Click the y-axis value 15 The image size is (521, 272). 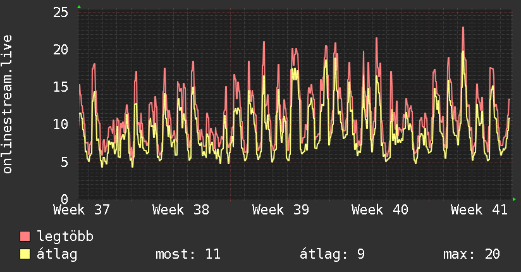[61, 87]
